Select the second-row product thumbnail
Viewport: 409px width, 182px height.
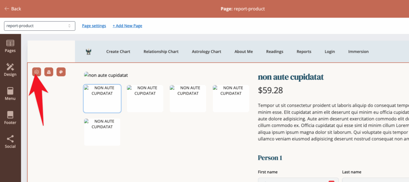point(102,132)
